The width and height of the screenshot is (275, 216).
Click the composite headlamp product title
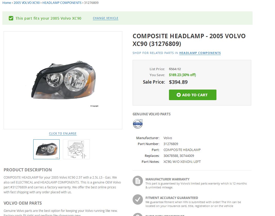coord(189,40)
